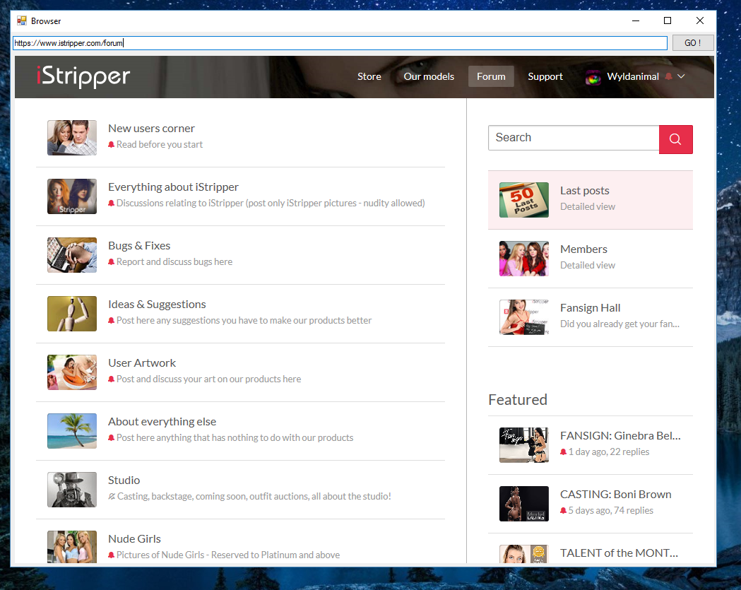This screenshot has width=741, height=590.
Task: Select the Forum tab in navigation
Action: coord(491,76)
